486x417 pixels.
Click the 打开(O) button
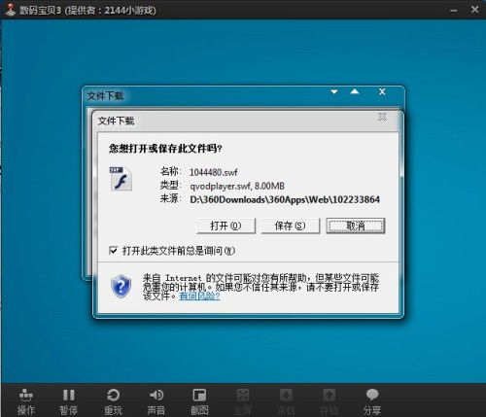(226, 226)
